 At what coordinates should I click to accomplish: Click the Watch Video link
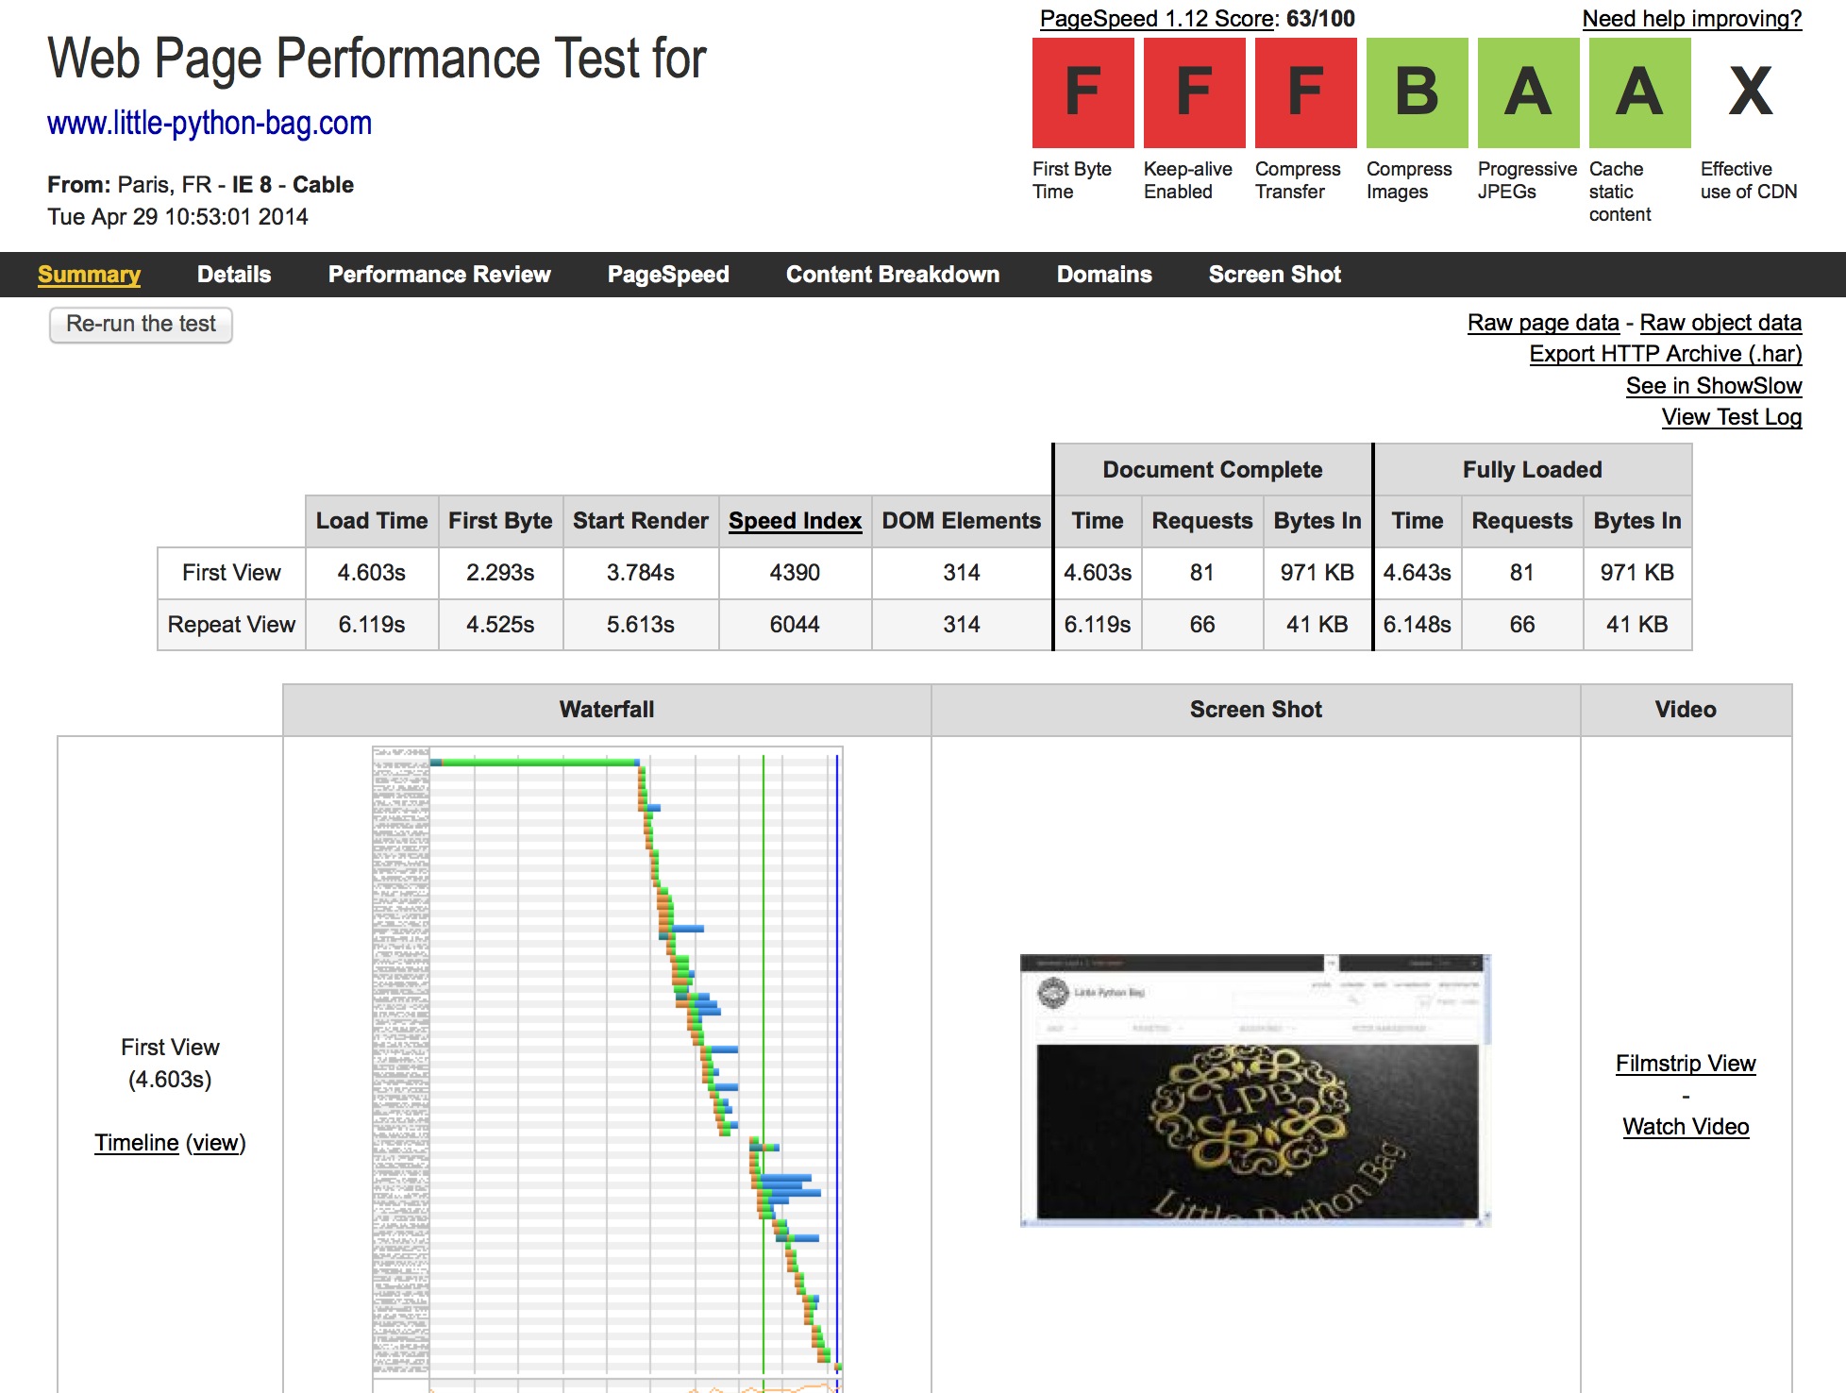pos(1685,1127)
